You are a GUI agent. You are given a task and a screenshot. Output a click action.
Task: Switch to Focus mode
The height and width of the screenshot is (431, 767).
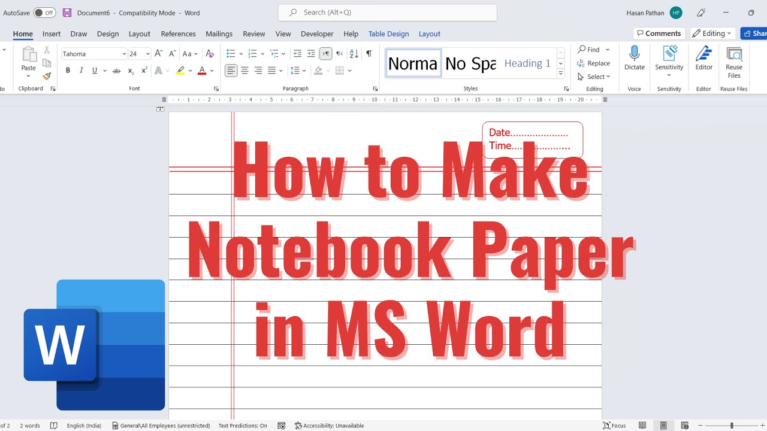pos(614,426)
